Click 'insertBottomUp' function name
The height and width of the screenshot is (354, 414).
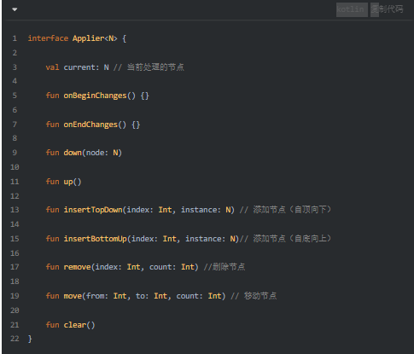pos(95,239)
